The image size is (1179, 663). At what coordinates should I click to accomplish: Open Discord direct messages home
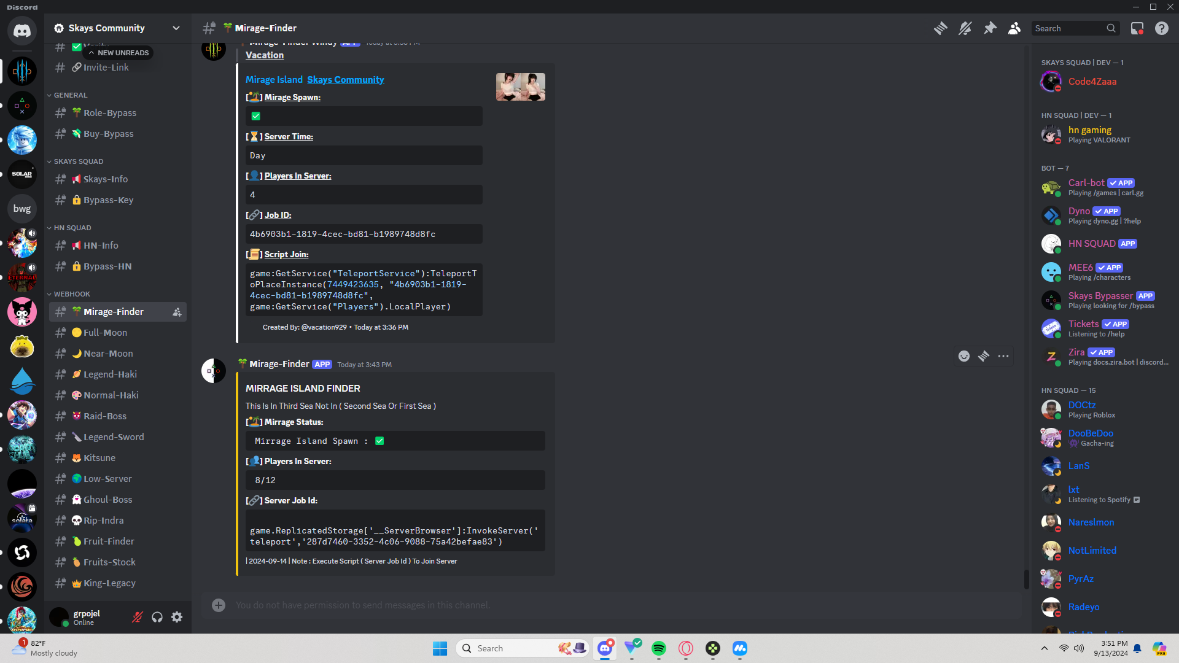(22, 31)
